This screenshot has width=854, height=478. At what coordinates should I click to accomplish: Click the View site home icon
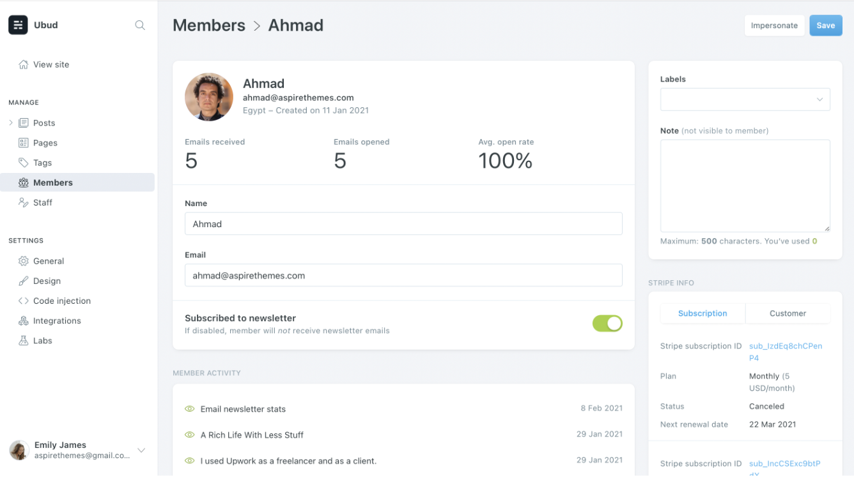pyautogui.click(x=24, y=64)
